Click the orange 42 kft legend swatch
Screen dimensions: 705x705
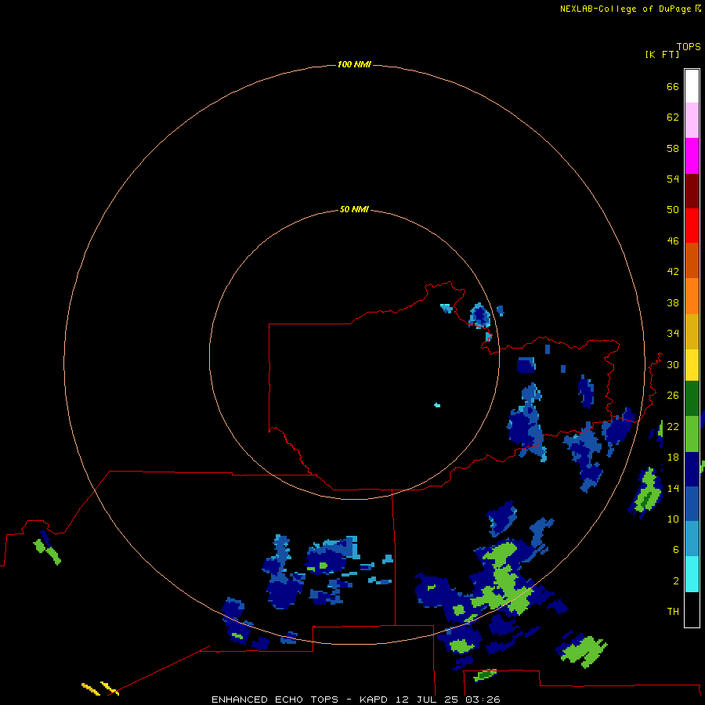pyautogui.click(x=692, y=296)
